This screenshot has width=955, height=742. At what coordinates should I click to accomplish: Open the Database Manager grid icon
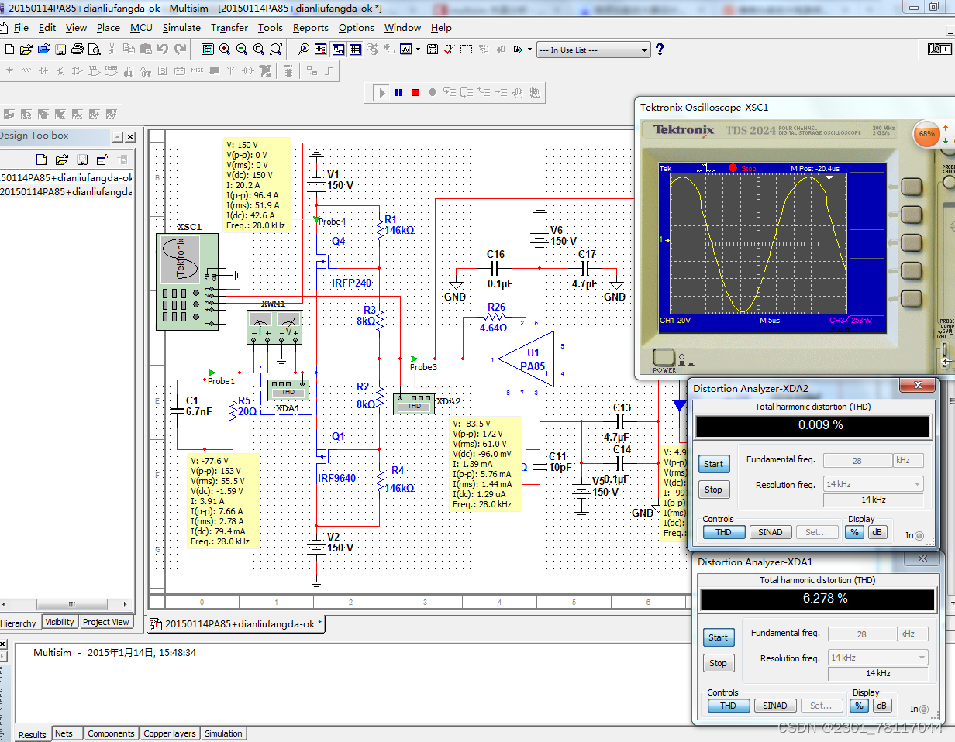click(355, 49)
